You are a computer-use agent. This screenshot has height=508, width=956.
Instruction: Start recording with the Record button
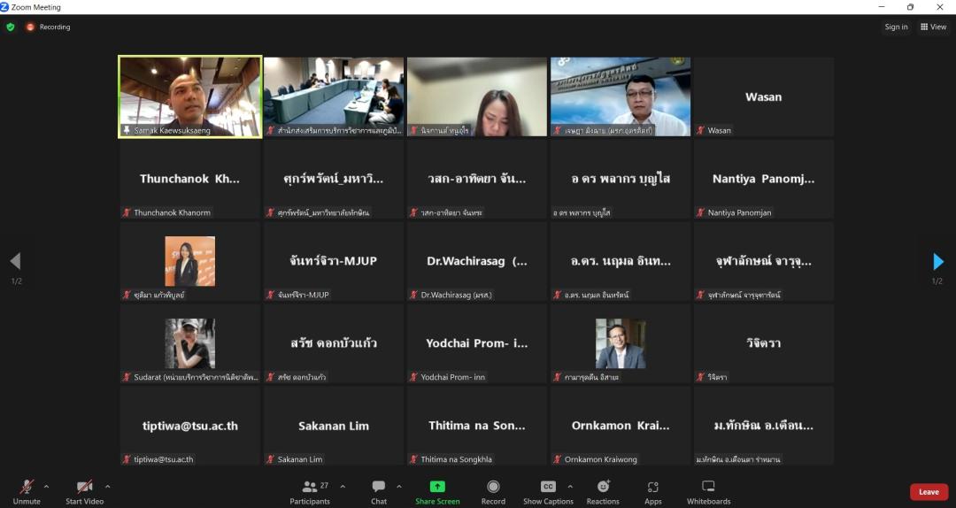click(x=493, y=491)
